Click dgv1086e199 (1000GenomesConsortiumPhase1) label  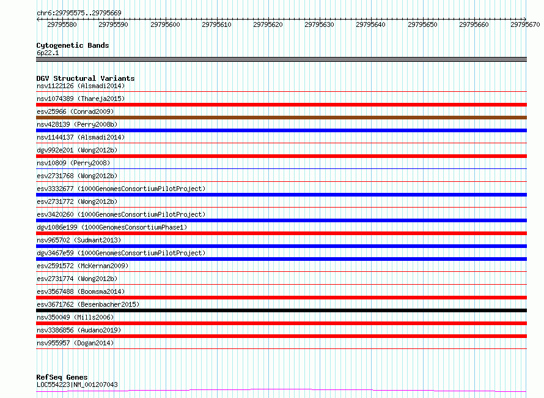coord(112,227)
